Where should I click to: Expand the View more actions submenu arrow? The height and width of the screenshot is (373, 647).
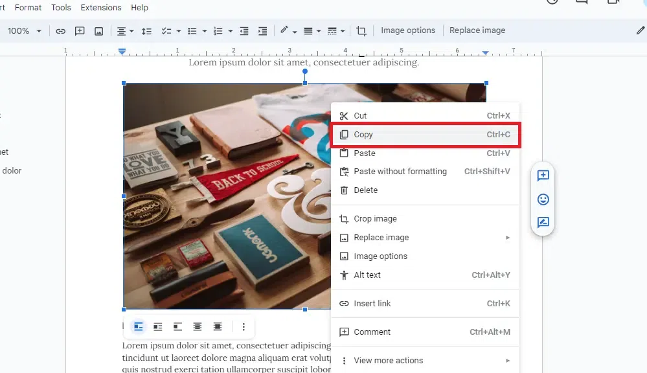[x=508, y=361]
